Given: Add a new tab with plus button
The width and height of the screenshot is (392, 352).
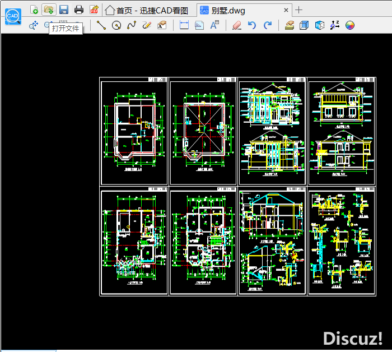Looking at the screenshot, I should [298, 10].
